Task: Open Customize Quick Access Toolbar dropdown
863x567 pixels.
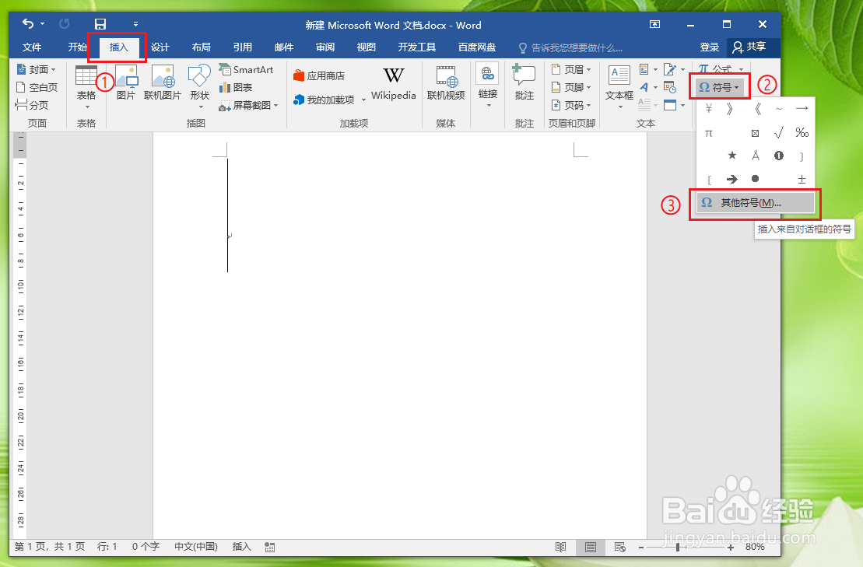Action: pyautogui.click(x=135, y=24)
